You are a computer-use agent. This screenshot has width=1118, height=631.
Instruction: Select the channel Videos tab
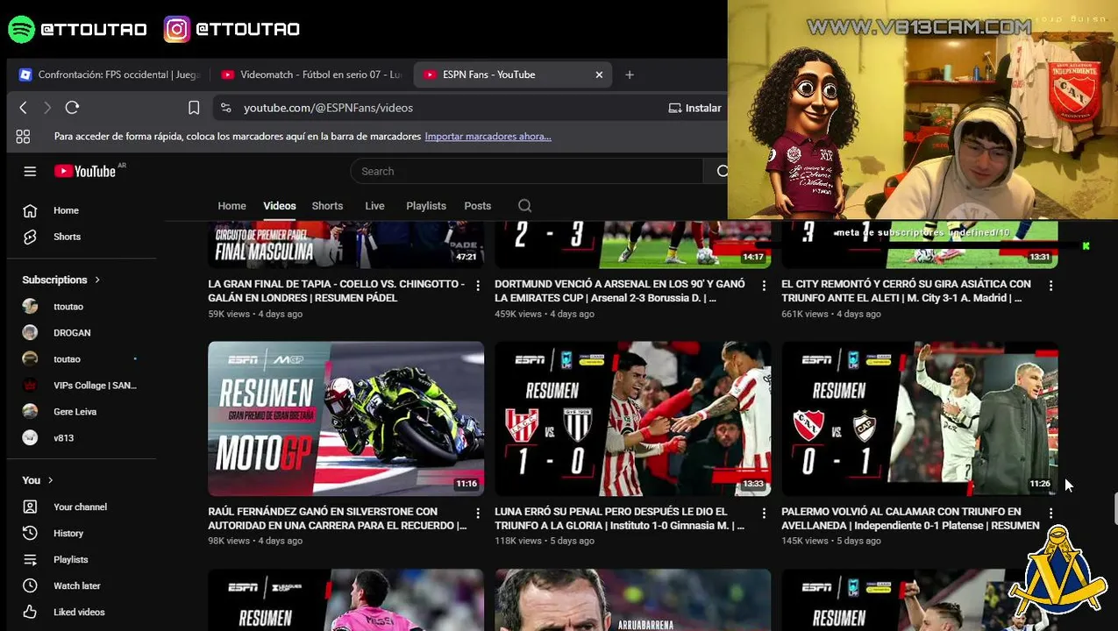point(280,206)
